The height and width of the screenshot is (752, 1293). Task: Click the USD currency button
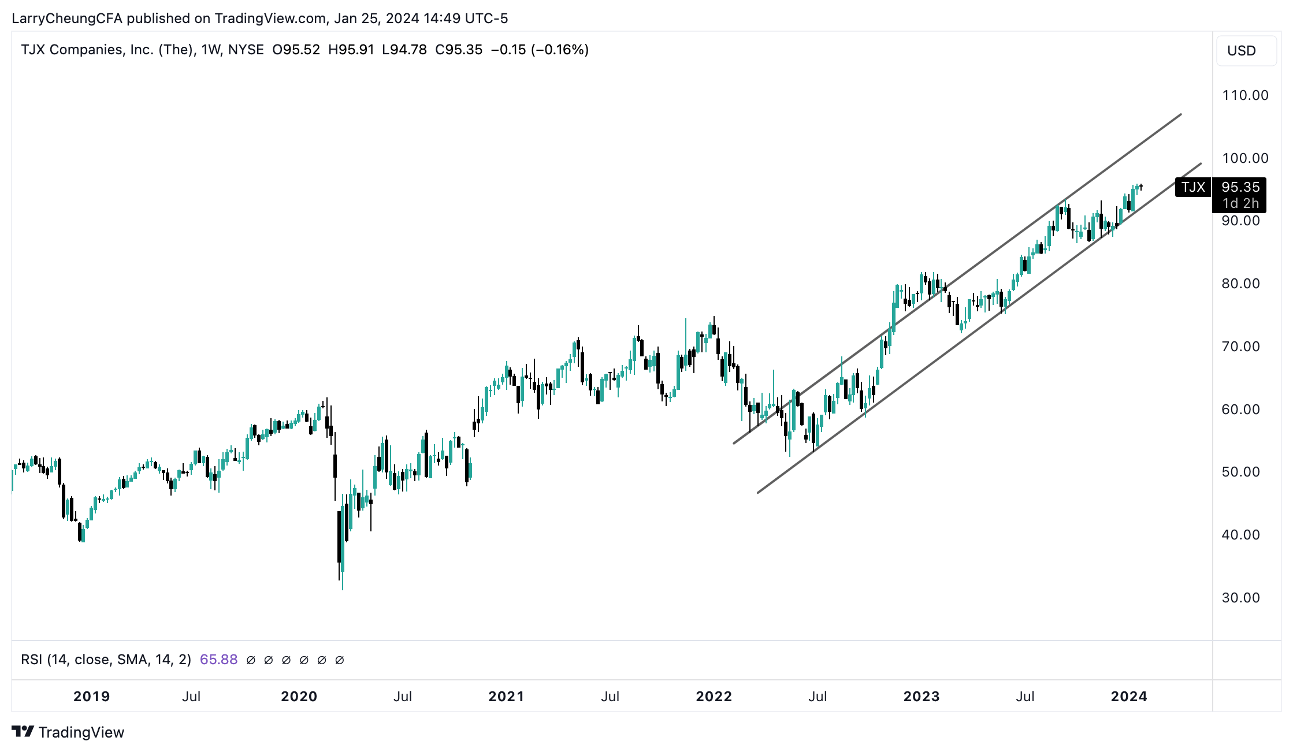click(1246, 51)
